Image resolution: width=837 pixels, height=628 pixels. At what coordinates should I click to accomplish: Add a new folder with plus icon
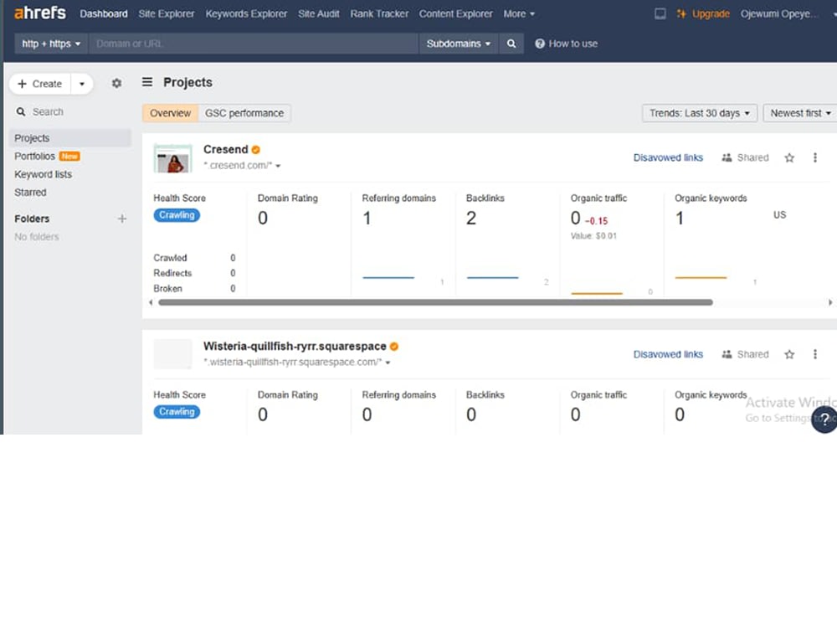pos(122,219)
